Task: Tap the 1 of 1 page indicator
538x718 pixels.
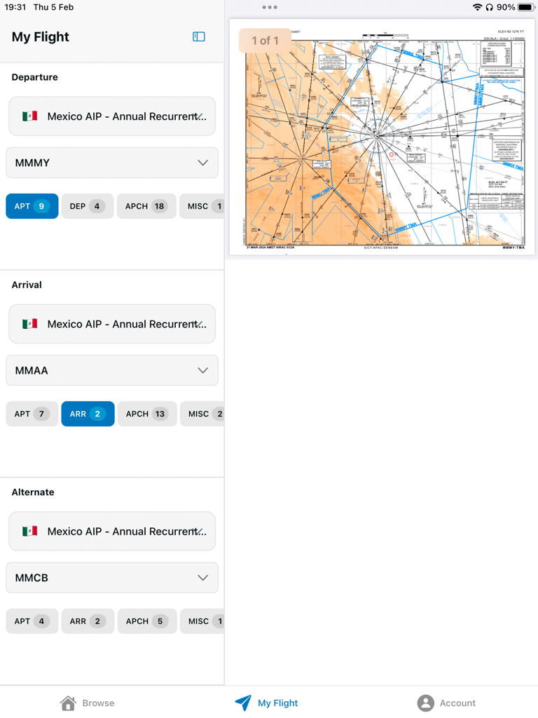Action: 265,40
